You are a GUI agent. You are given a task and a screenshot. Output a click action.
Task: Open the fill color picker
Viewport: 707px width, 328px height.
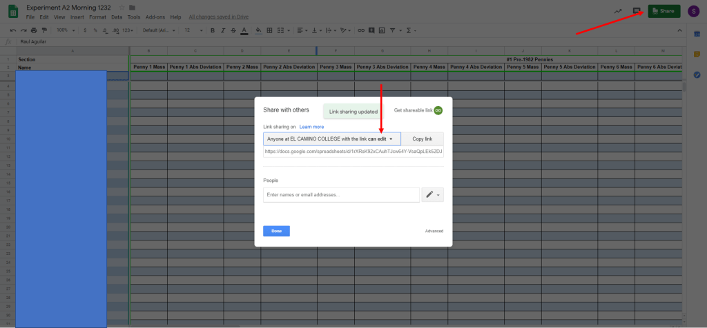tap(258, 30)
